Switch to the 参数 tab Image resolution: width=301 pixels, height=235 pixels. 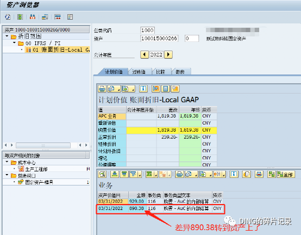[x=180, y=72]
